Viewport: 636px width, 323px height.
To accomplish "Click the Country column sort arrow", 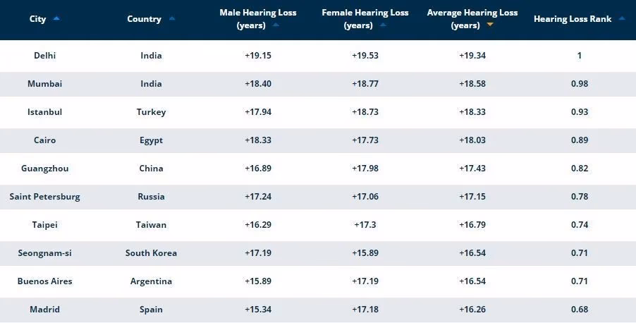I will click(x=172, y=19).
